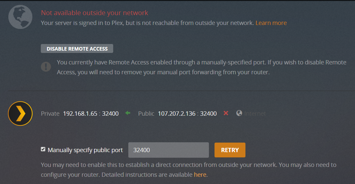
Task: Click the greyed-out "Internet" label
Action: (x=255, y=114)
